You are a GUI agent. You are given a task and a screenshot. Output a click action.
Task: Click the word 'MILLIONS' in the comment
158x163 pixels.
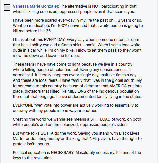coord(77,91)
